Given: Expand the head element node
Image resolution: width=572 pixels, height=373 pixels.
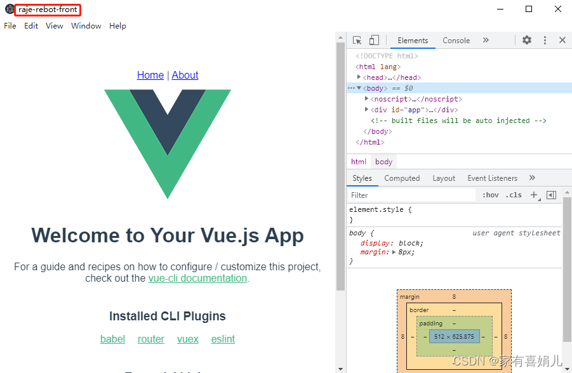Looking at the screenshot, I should coord(359,77).
